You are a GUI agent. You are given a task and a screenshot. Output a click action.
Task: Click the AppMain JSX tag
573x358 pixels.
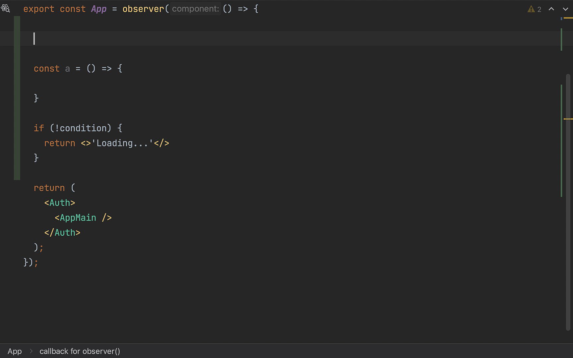(78, 217)
